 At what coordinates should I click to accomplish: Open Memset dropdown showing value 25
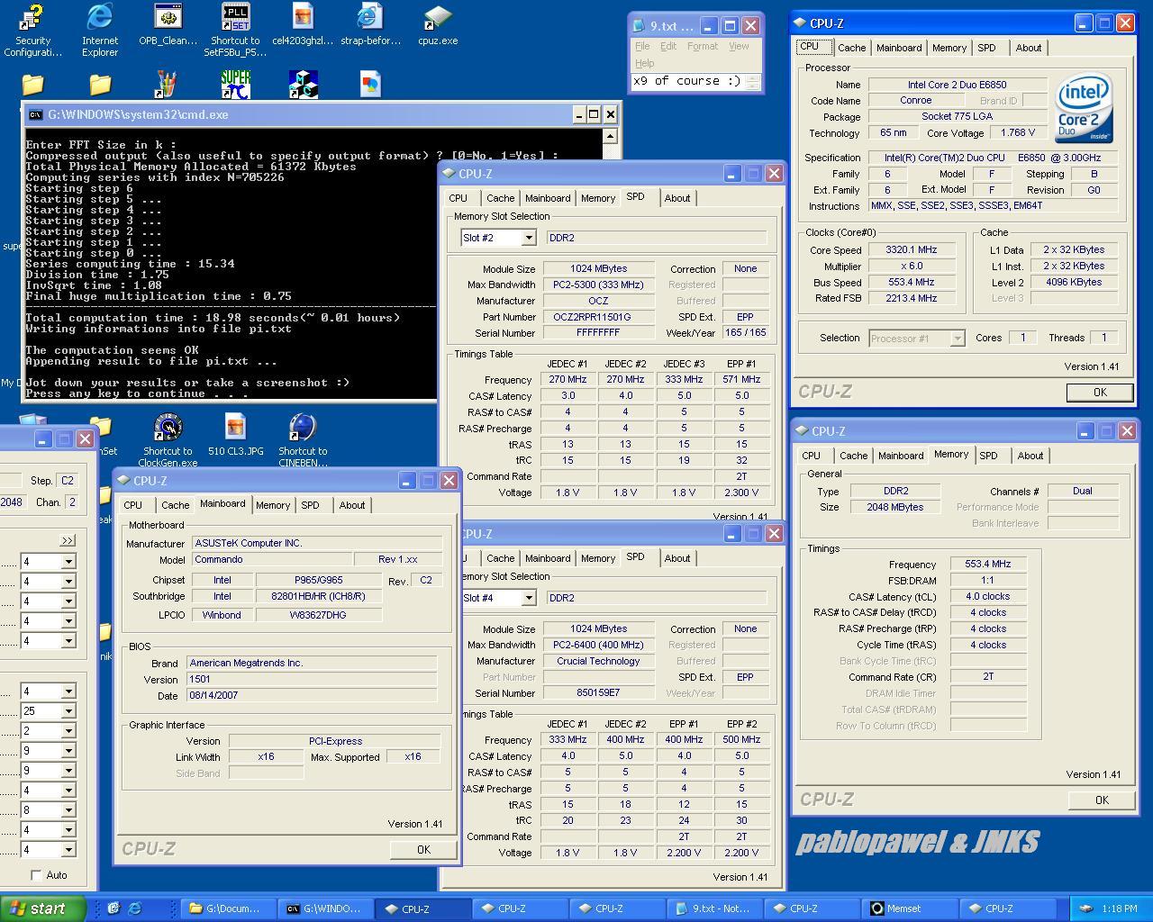(x=68, y=711)
